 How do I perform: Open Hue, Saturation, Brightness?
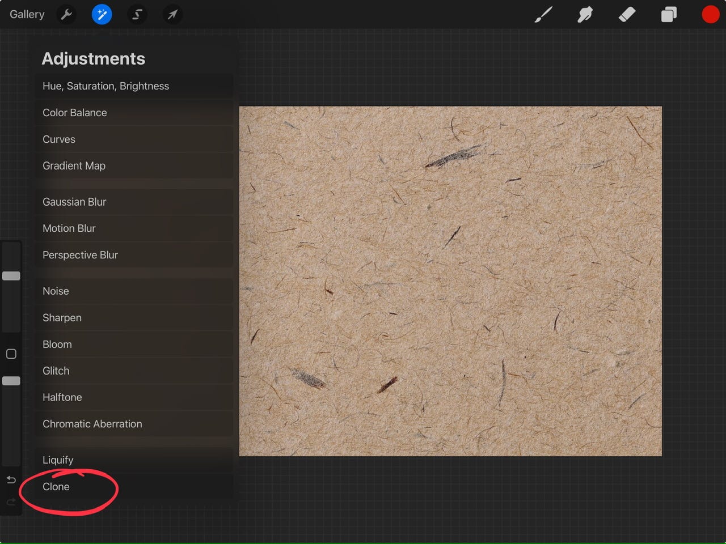click(x=105, y=86)
